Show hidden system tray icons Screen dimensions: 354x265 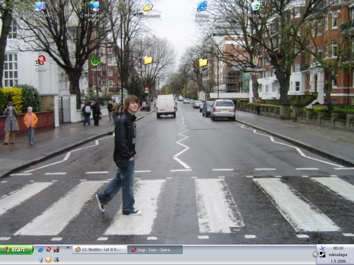[x=316, y=255]
